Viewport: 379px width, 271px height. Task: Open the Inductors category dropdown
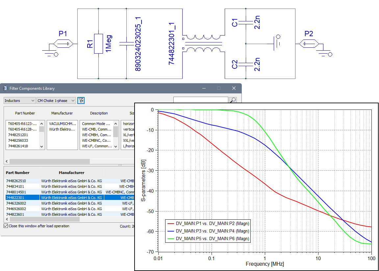20,101
